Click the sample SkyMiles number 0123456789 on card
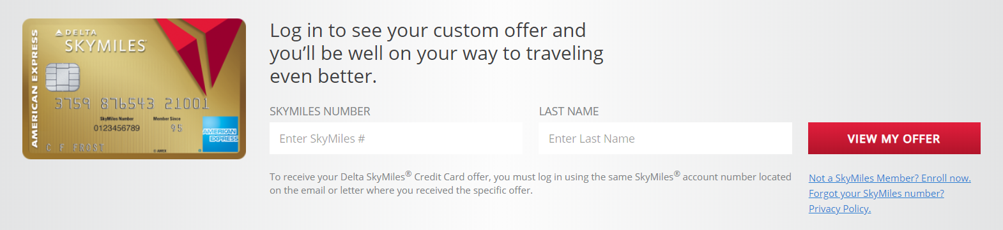 click(x=116, y=128)
